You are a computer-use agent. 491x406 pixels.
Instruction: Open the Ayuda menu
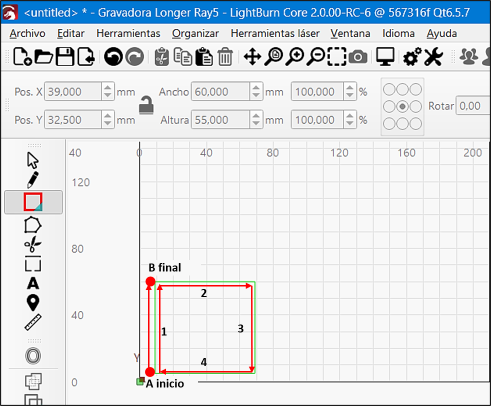441,33
